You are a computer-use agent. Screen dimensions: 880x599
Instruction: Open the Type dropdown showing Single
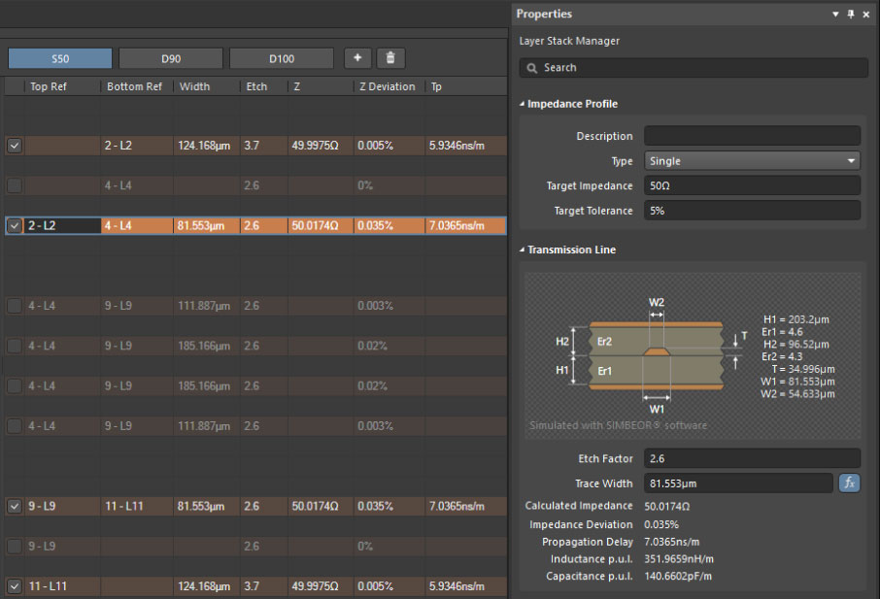click(x=752, y=161)
